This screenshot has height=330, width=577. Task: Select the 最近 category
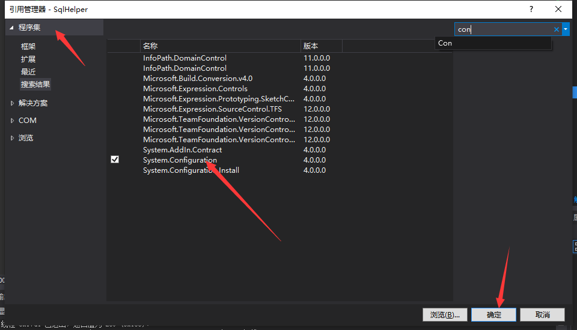(28, 71)
